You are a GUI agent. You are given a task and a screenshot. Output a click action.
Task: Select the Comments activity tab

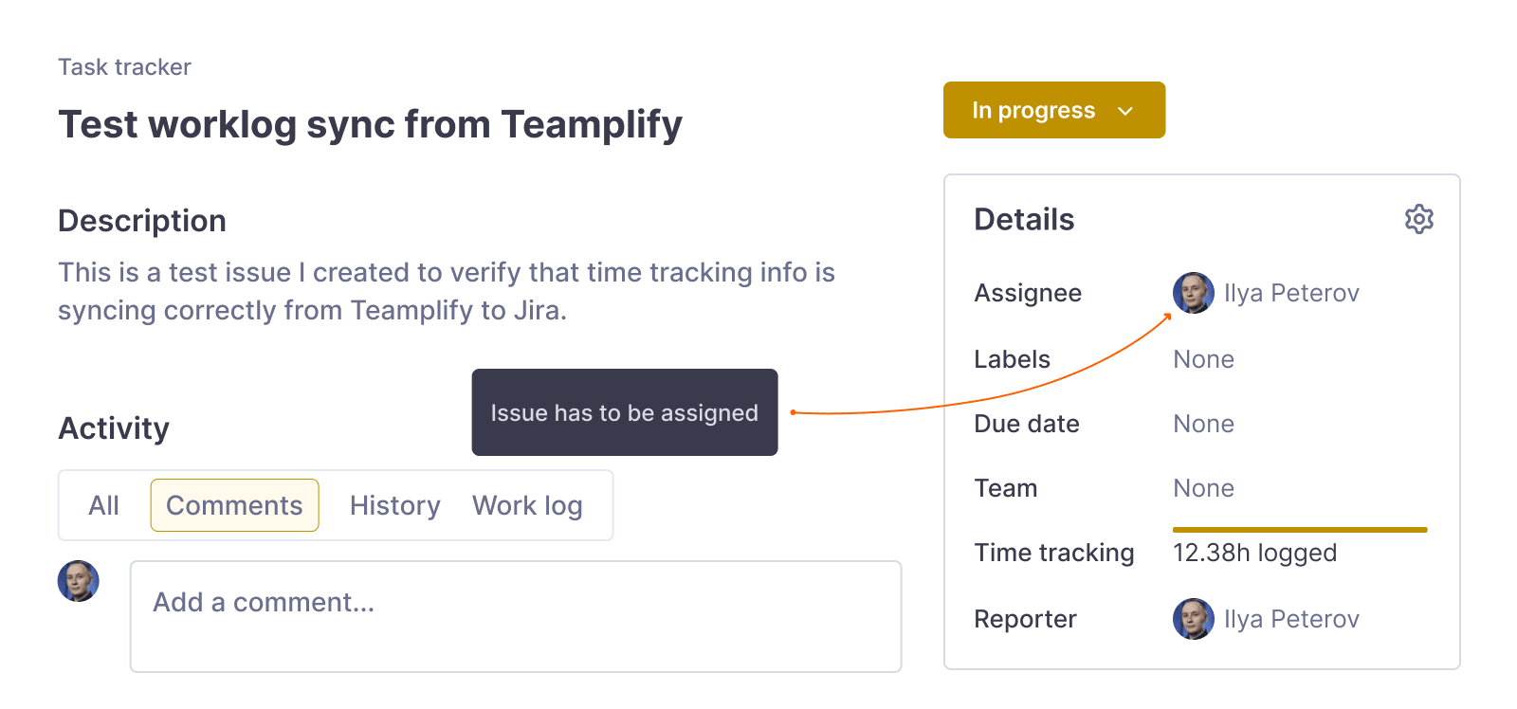(x=234, y=505)
